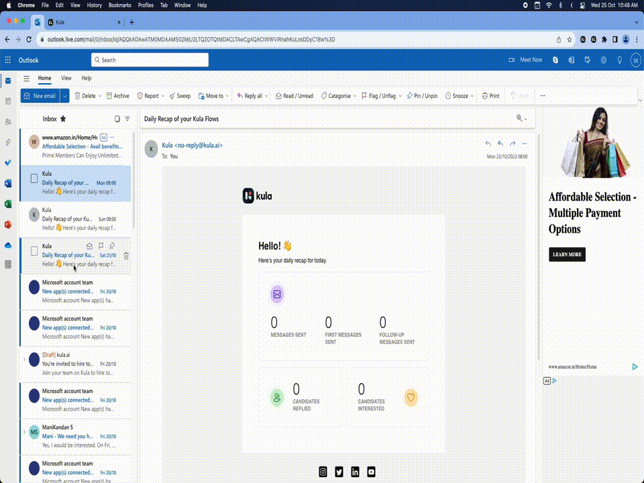644x483 pixels.
Task: Click the Sweep button
Action: 180,96
